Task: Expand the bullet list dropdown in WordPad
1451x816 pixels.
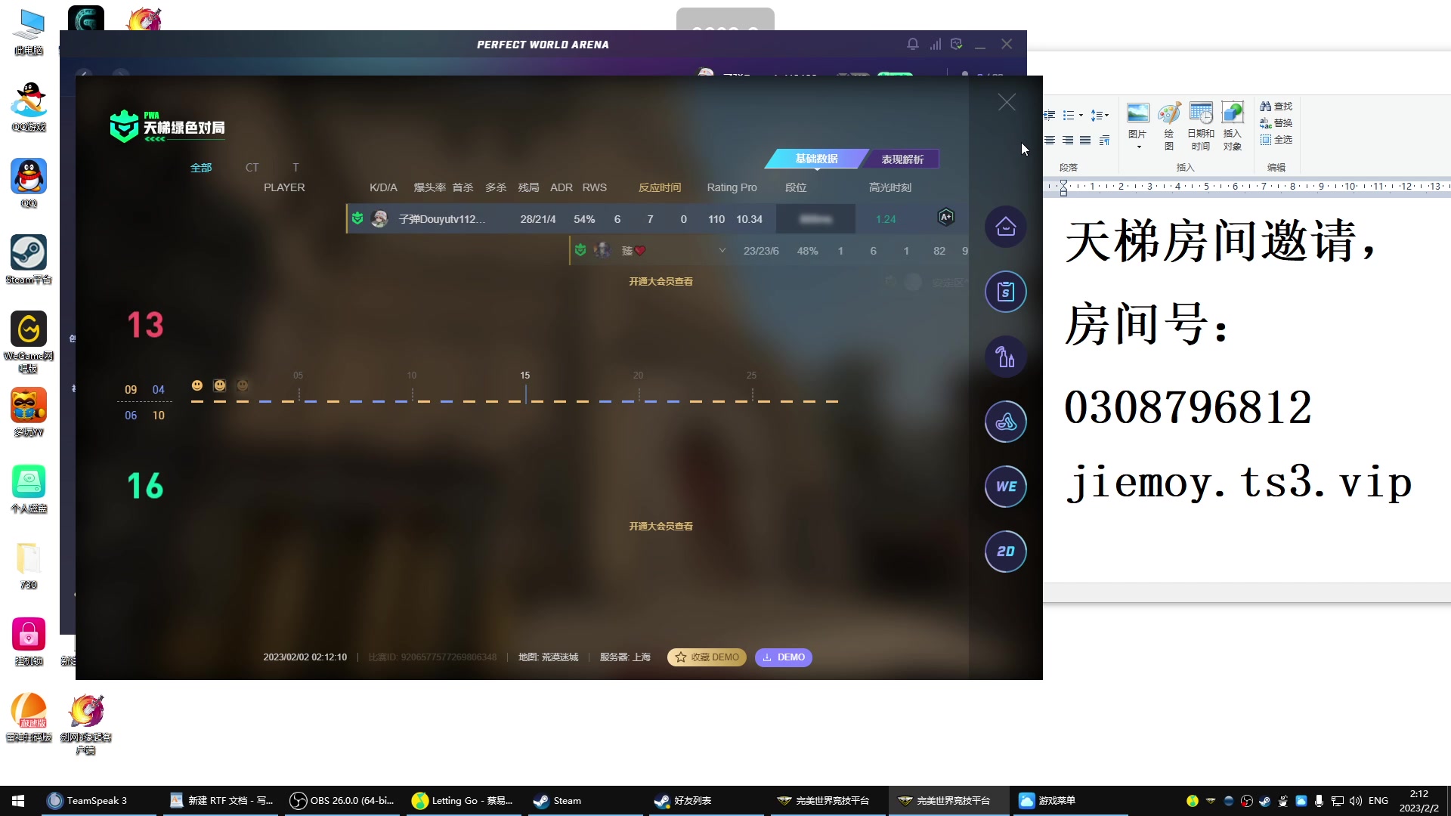Action: (x=1081, y=116)
